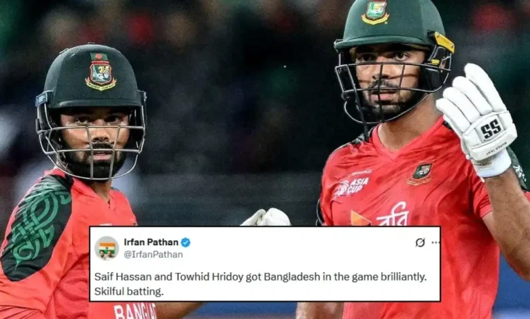
Task: Click the 'Skilful batting.' text line
Action: [129, 291]
